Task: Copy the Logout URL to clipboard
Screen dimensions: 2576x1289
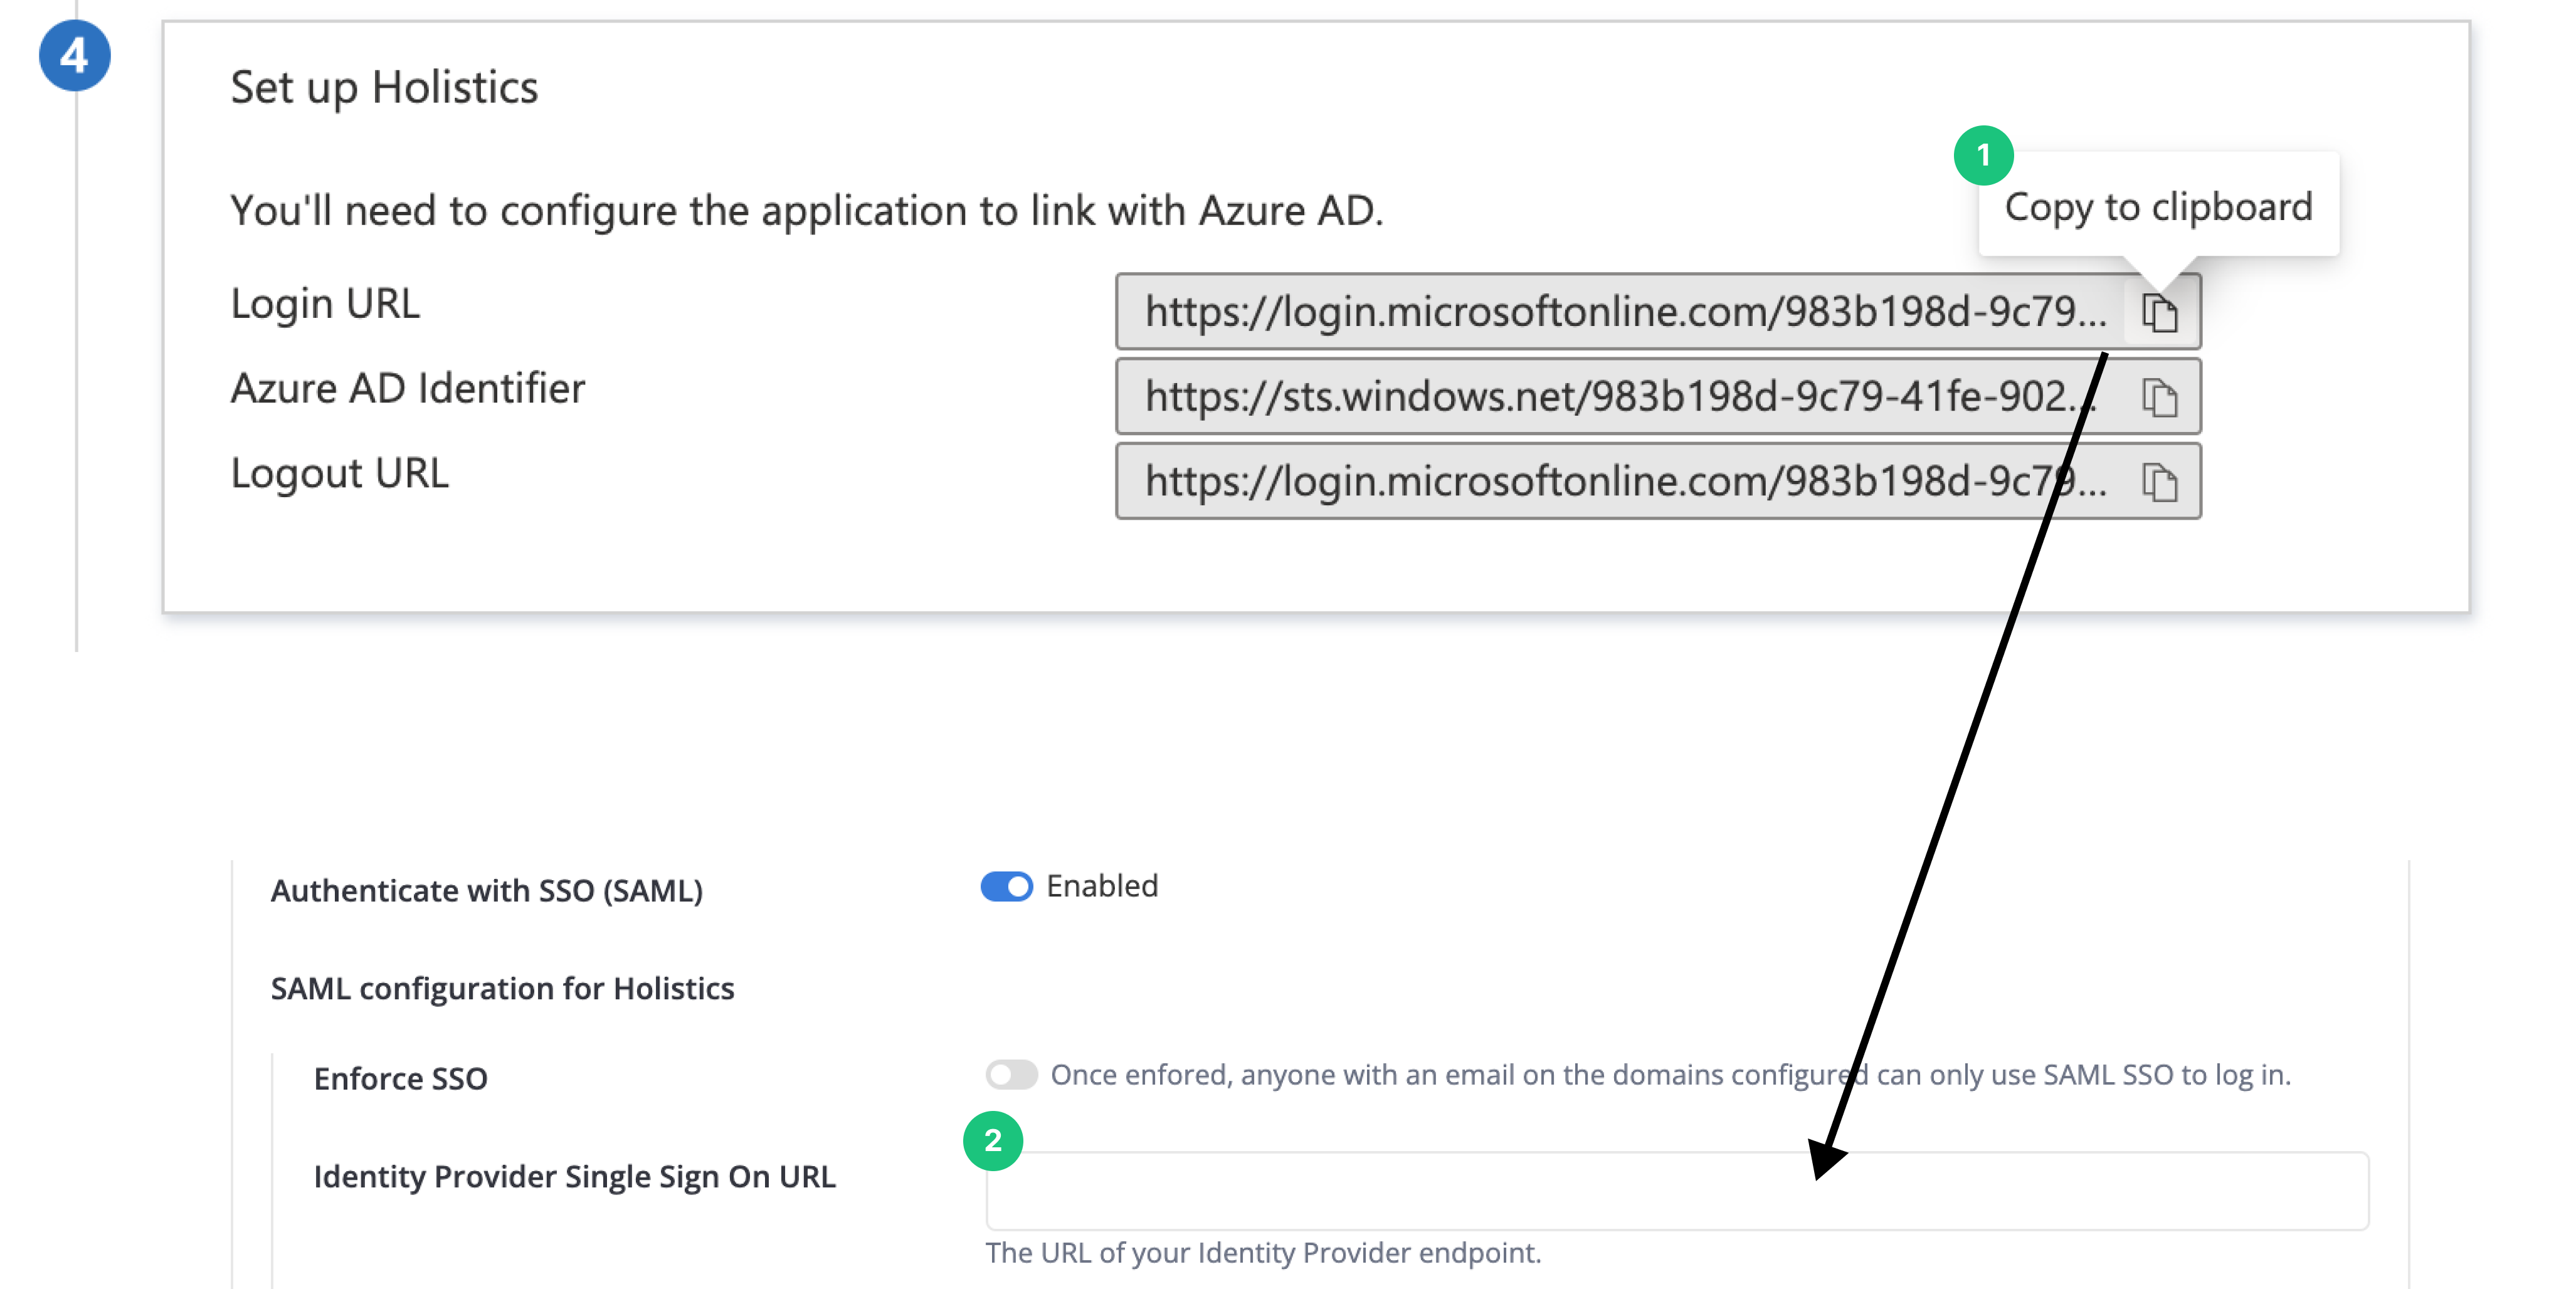Action: coord(2159,483)
